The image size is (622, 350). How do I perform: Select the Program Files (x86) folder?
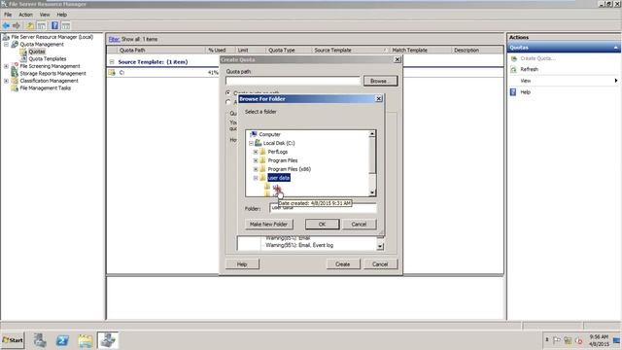290,169
